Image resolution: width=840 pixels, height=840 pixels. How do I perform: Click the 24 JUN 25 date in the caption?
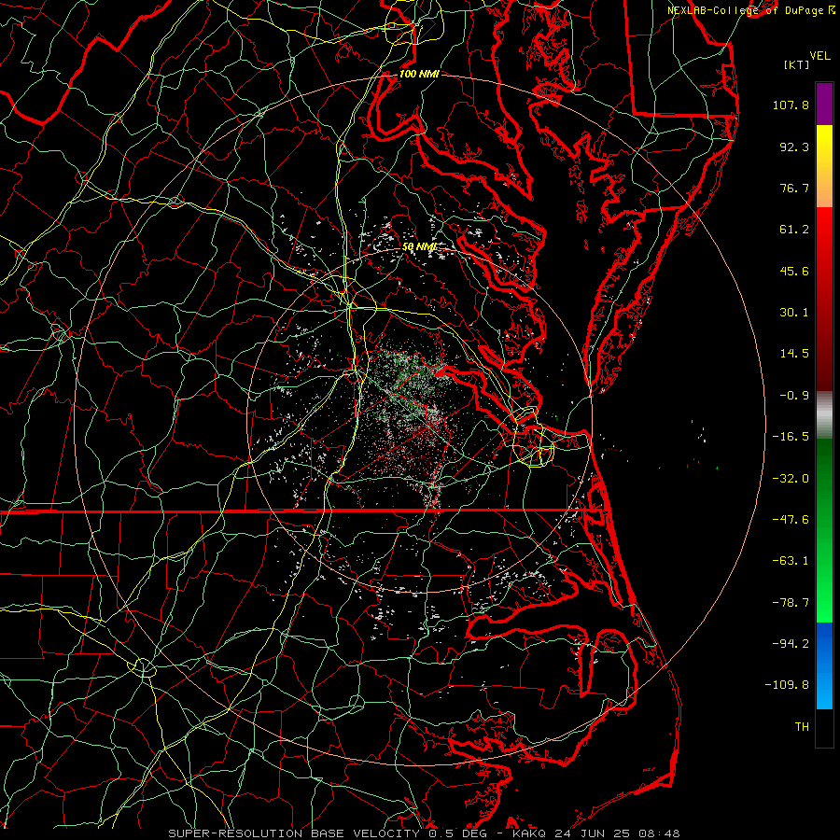pyautogui.click(x=595, y=833)
